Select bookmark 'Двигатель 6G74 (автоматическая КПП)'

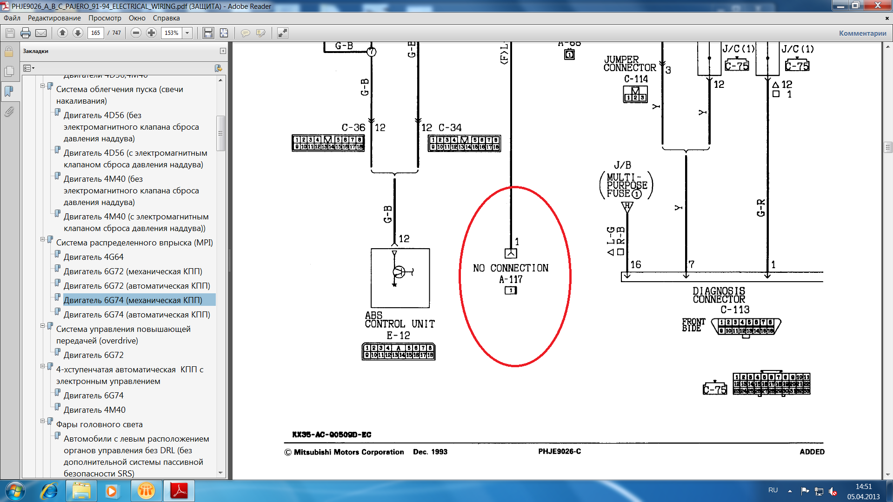pyautogui.click(x=137, y=315)
